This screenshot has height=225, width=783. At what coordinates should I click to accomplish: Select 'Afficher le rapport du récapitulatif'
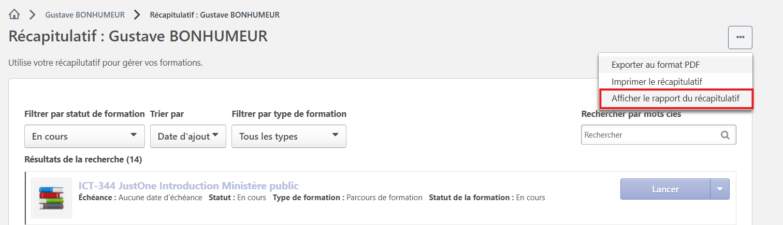675,98
